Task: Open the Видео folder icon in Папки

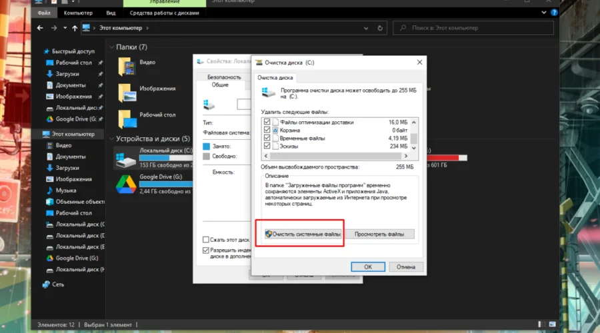Action: coord(127,66)
